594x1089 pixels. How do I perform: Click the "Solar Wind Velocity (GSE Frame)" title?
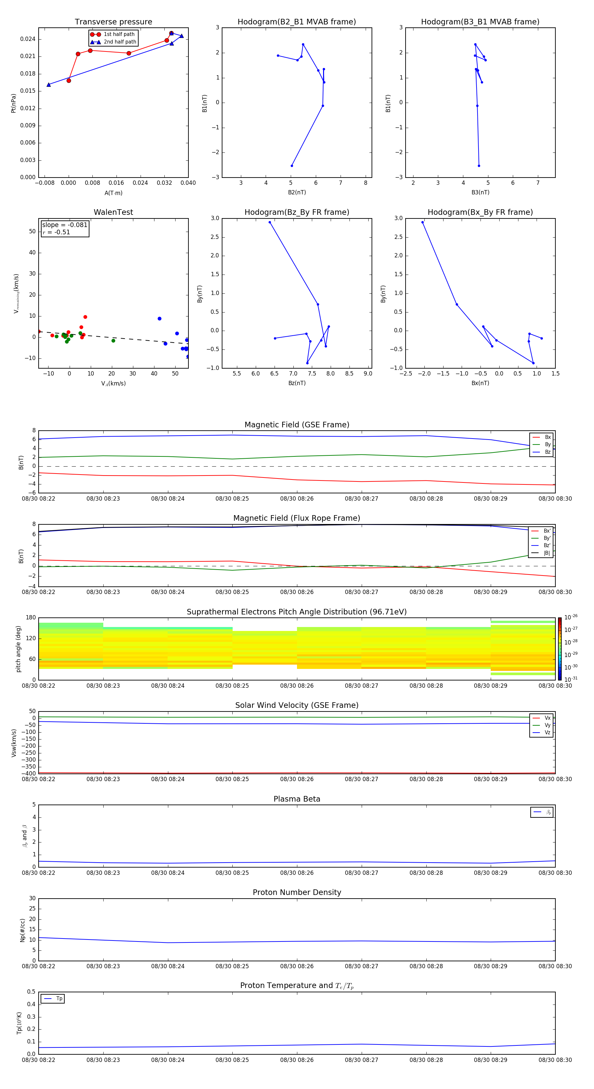click(x=297, y=706)
